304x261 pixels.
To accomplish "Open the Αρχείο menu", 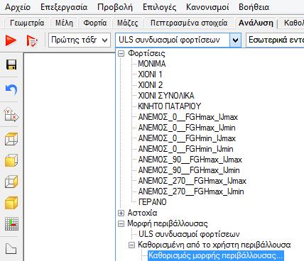I will (18, 7).
